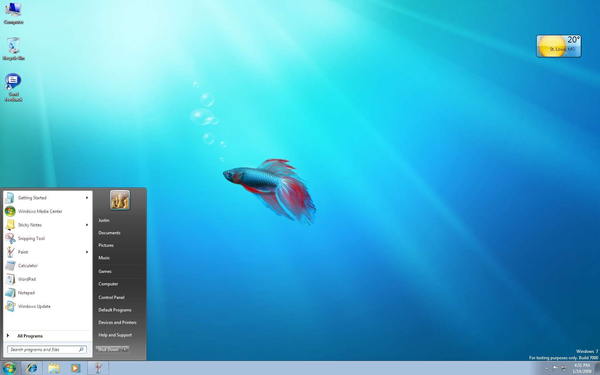Open Control Panel
The height and width of the screenshot is (375, 600).
point(111,297)
